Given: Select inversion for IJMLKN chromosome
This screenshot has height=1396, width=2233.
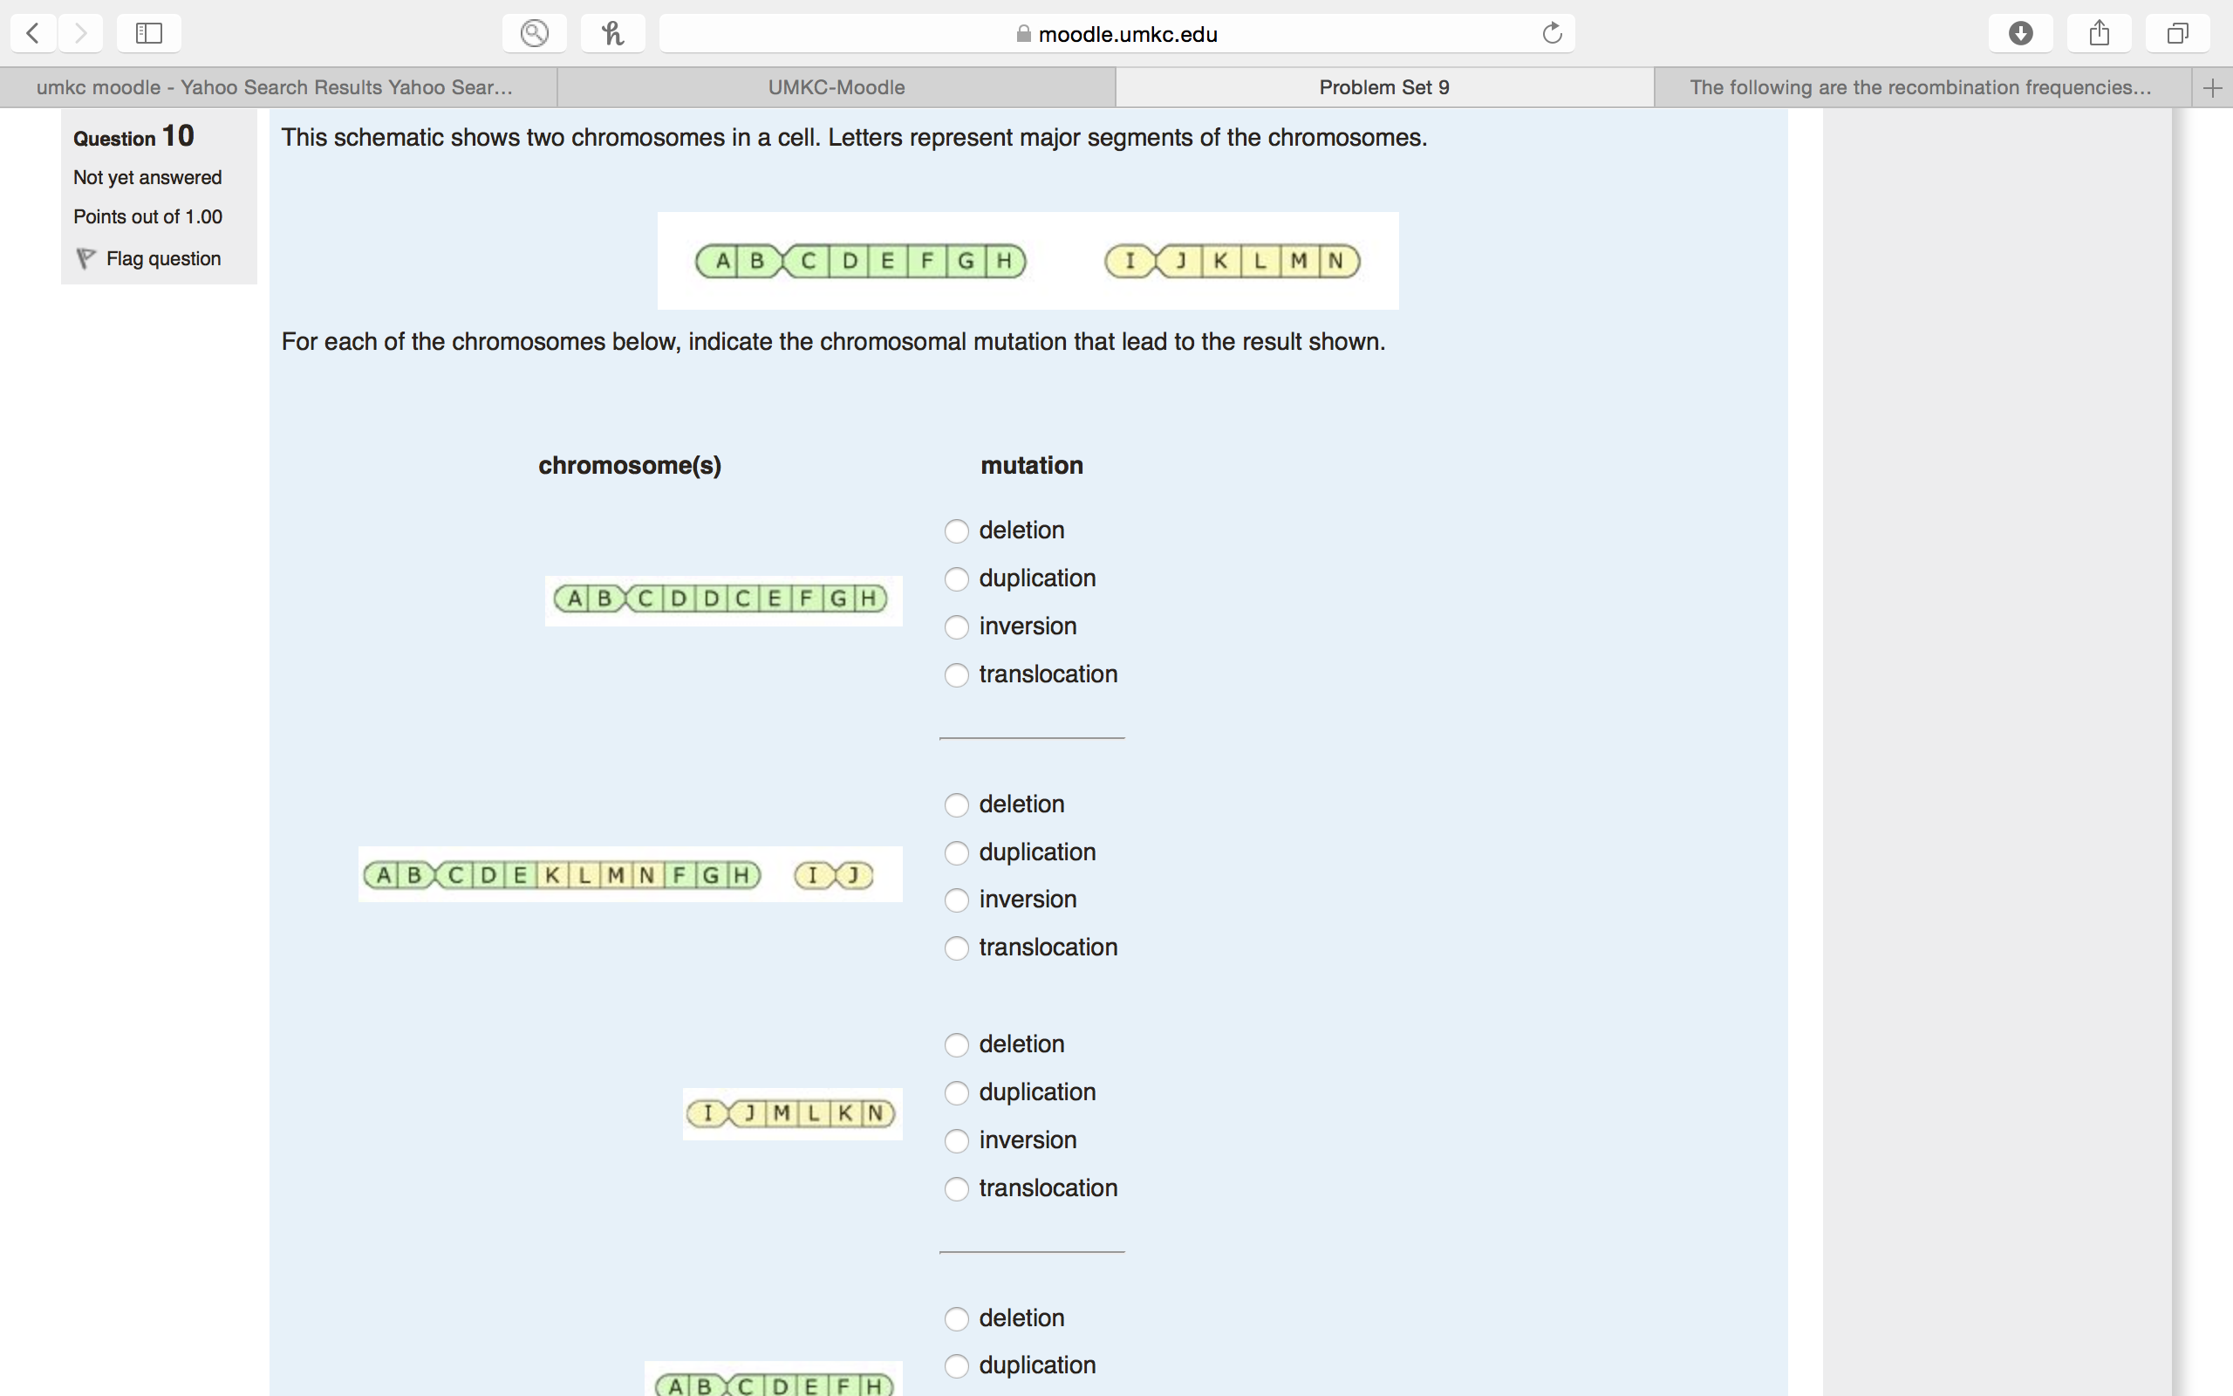Looking at the screenshot, I should tap(957, 1141).
